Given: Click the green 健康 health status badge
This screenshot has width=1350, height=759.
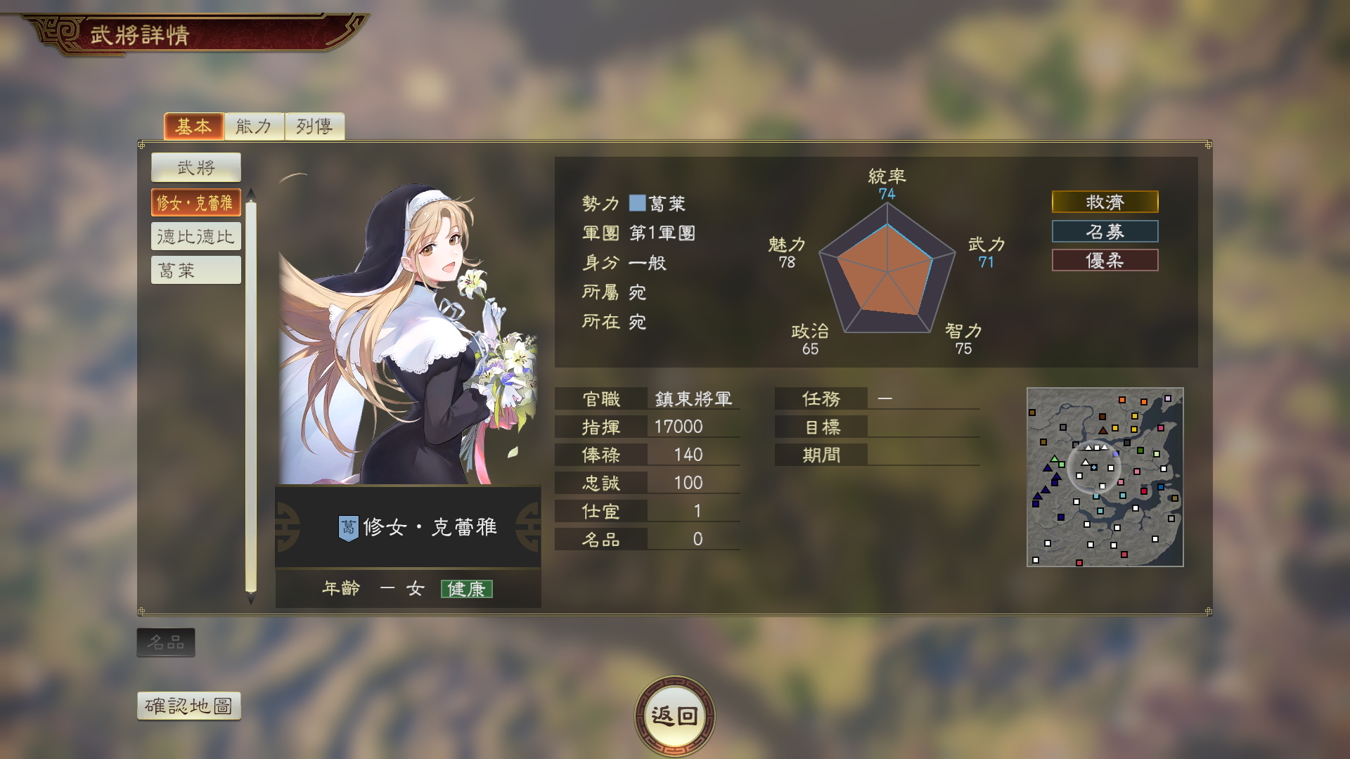Looking at the screenshot, I should [466, 589].
